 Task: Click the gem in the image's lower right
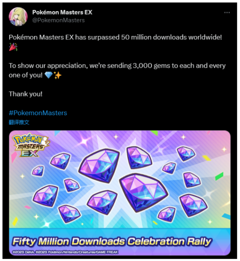tap(193, 205)
